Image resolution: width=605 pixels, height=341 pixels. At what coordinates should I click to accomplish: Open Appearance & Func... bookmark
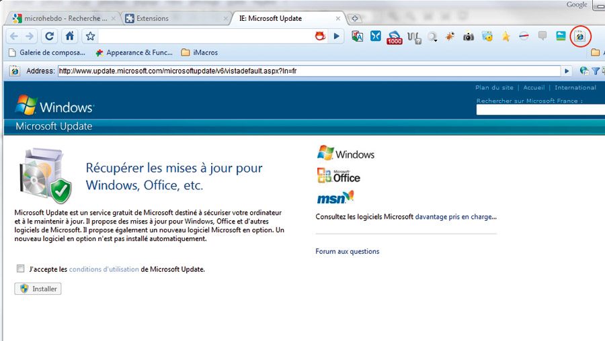click(x=134, y=52)
